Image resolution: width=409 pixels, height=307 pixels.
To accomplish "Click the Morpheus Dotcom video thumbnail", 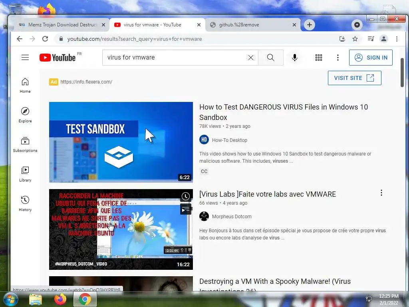I will tap(121, 229).
